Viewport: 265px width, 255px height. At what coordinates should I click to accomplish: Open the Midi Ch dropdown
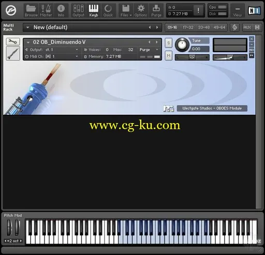coord(52,56)
